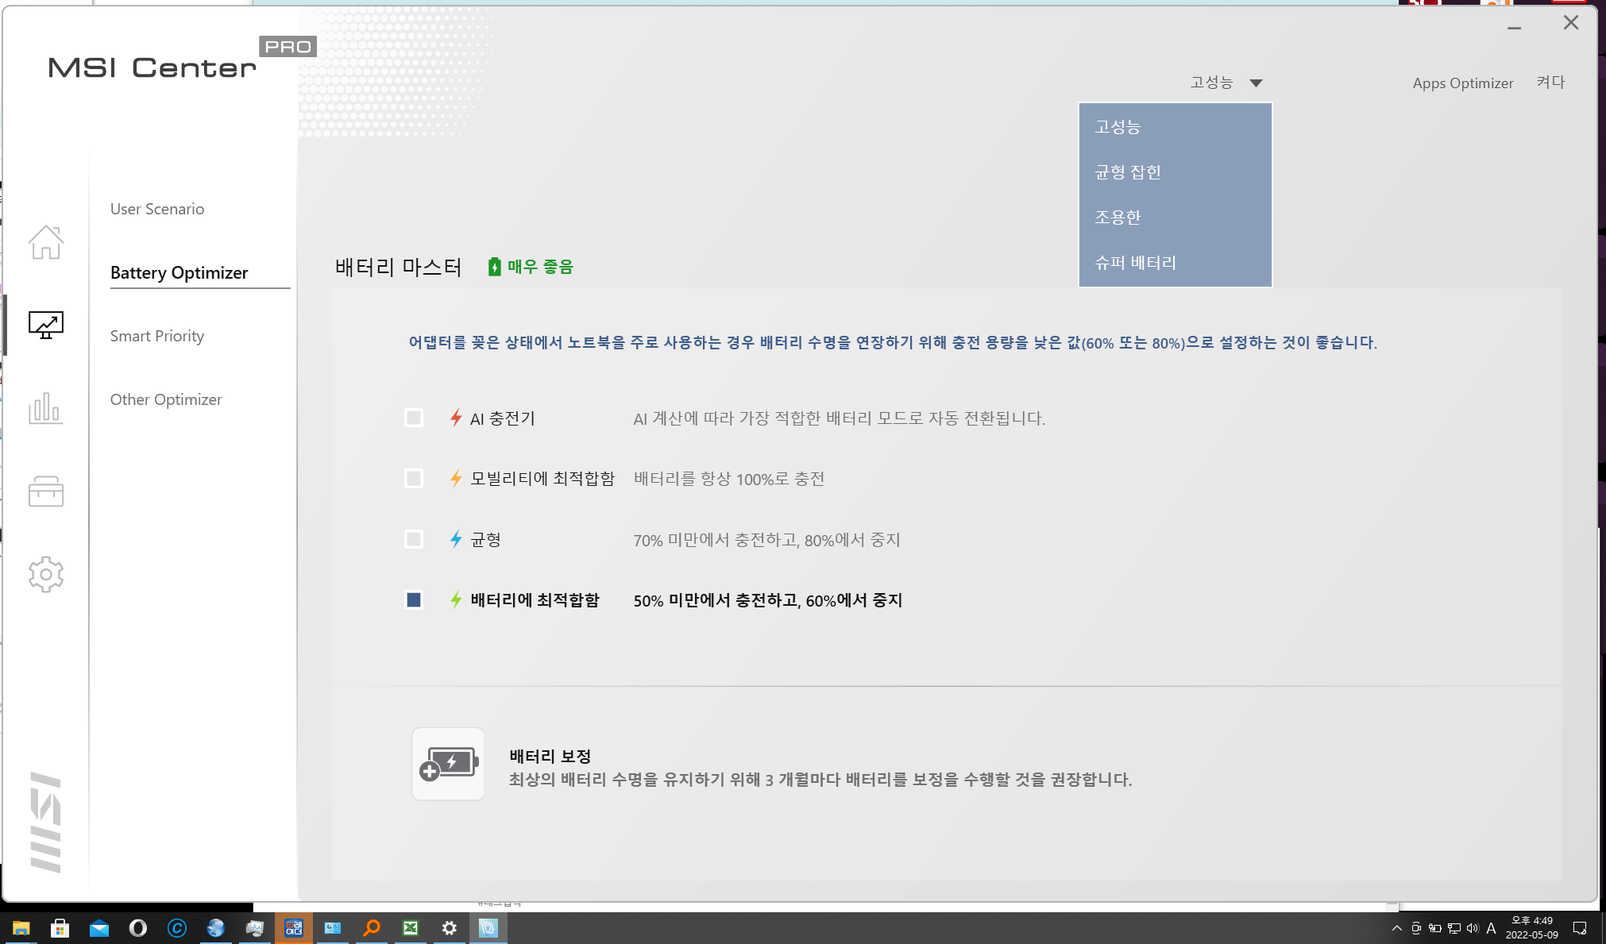Show hidden system tray icons chevron
This screenshot has width=1606, height=944.
(1397, 928)
